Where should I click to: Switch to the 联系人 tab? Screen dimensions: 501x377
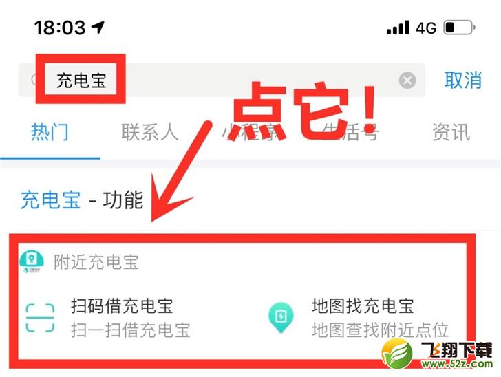(150, 132)
